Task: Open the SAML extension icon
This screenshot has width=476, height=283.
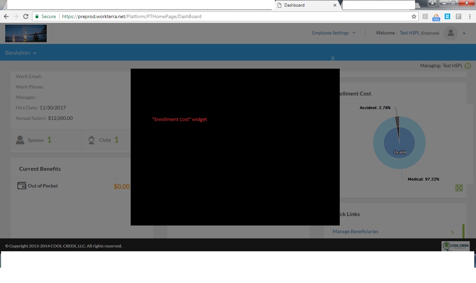Action: [x=447, y=16]
